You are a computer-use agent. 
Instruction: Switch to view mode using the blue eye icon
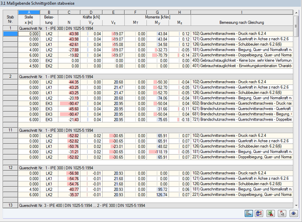click(294, 213)
